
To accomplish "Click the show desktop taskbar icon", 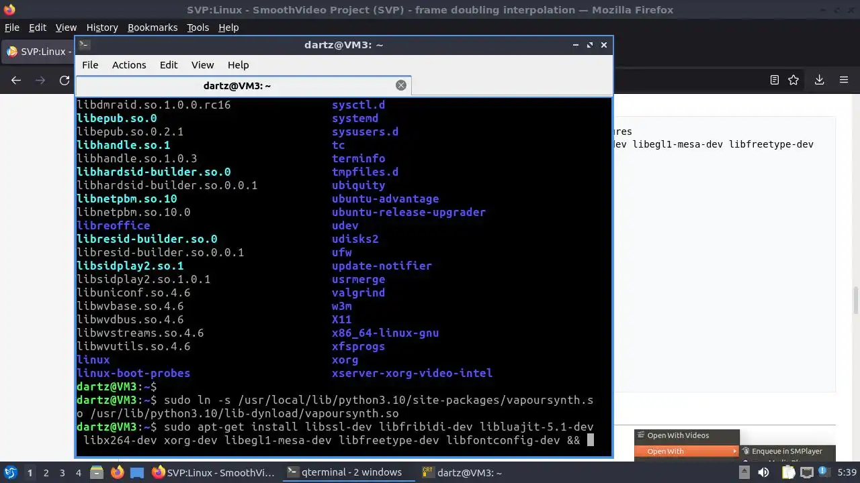I will coord(136,472).
